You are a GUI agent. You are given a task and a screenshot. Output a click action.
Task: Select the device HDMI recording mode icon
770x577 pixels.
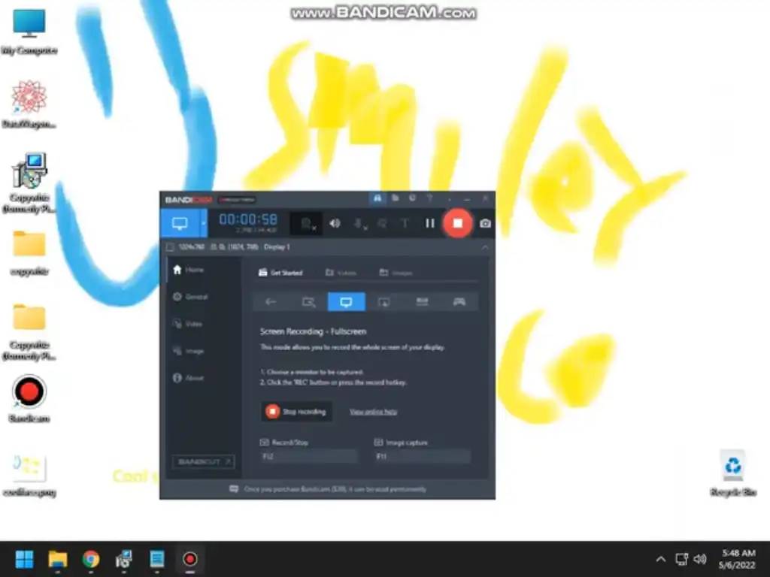pos(422,302)
